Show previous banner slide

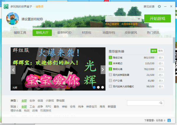[x=13, y=70]
